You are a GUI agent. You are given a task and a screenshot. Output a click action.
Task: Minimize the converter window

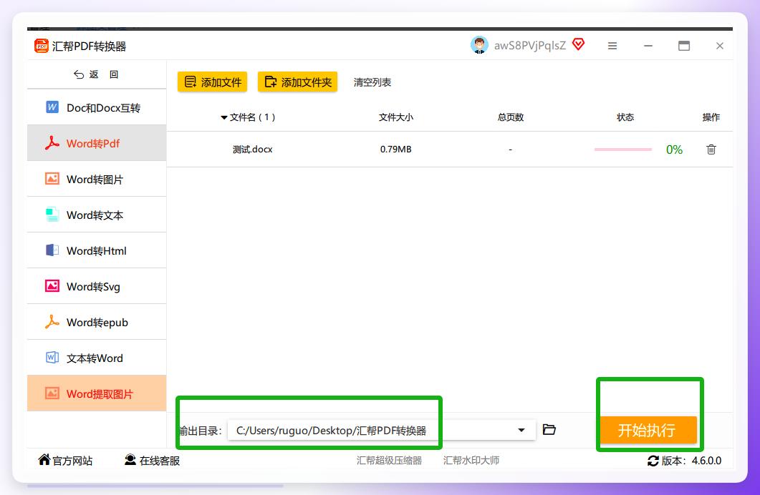click(648, 46)
